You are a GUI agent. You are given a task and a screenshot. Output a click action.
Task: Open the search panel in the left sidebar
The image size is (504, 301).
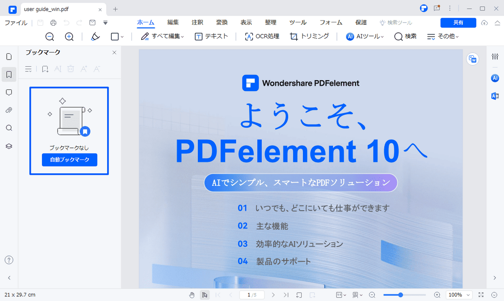[9, 128]
